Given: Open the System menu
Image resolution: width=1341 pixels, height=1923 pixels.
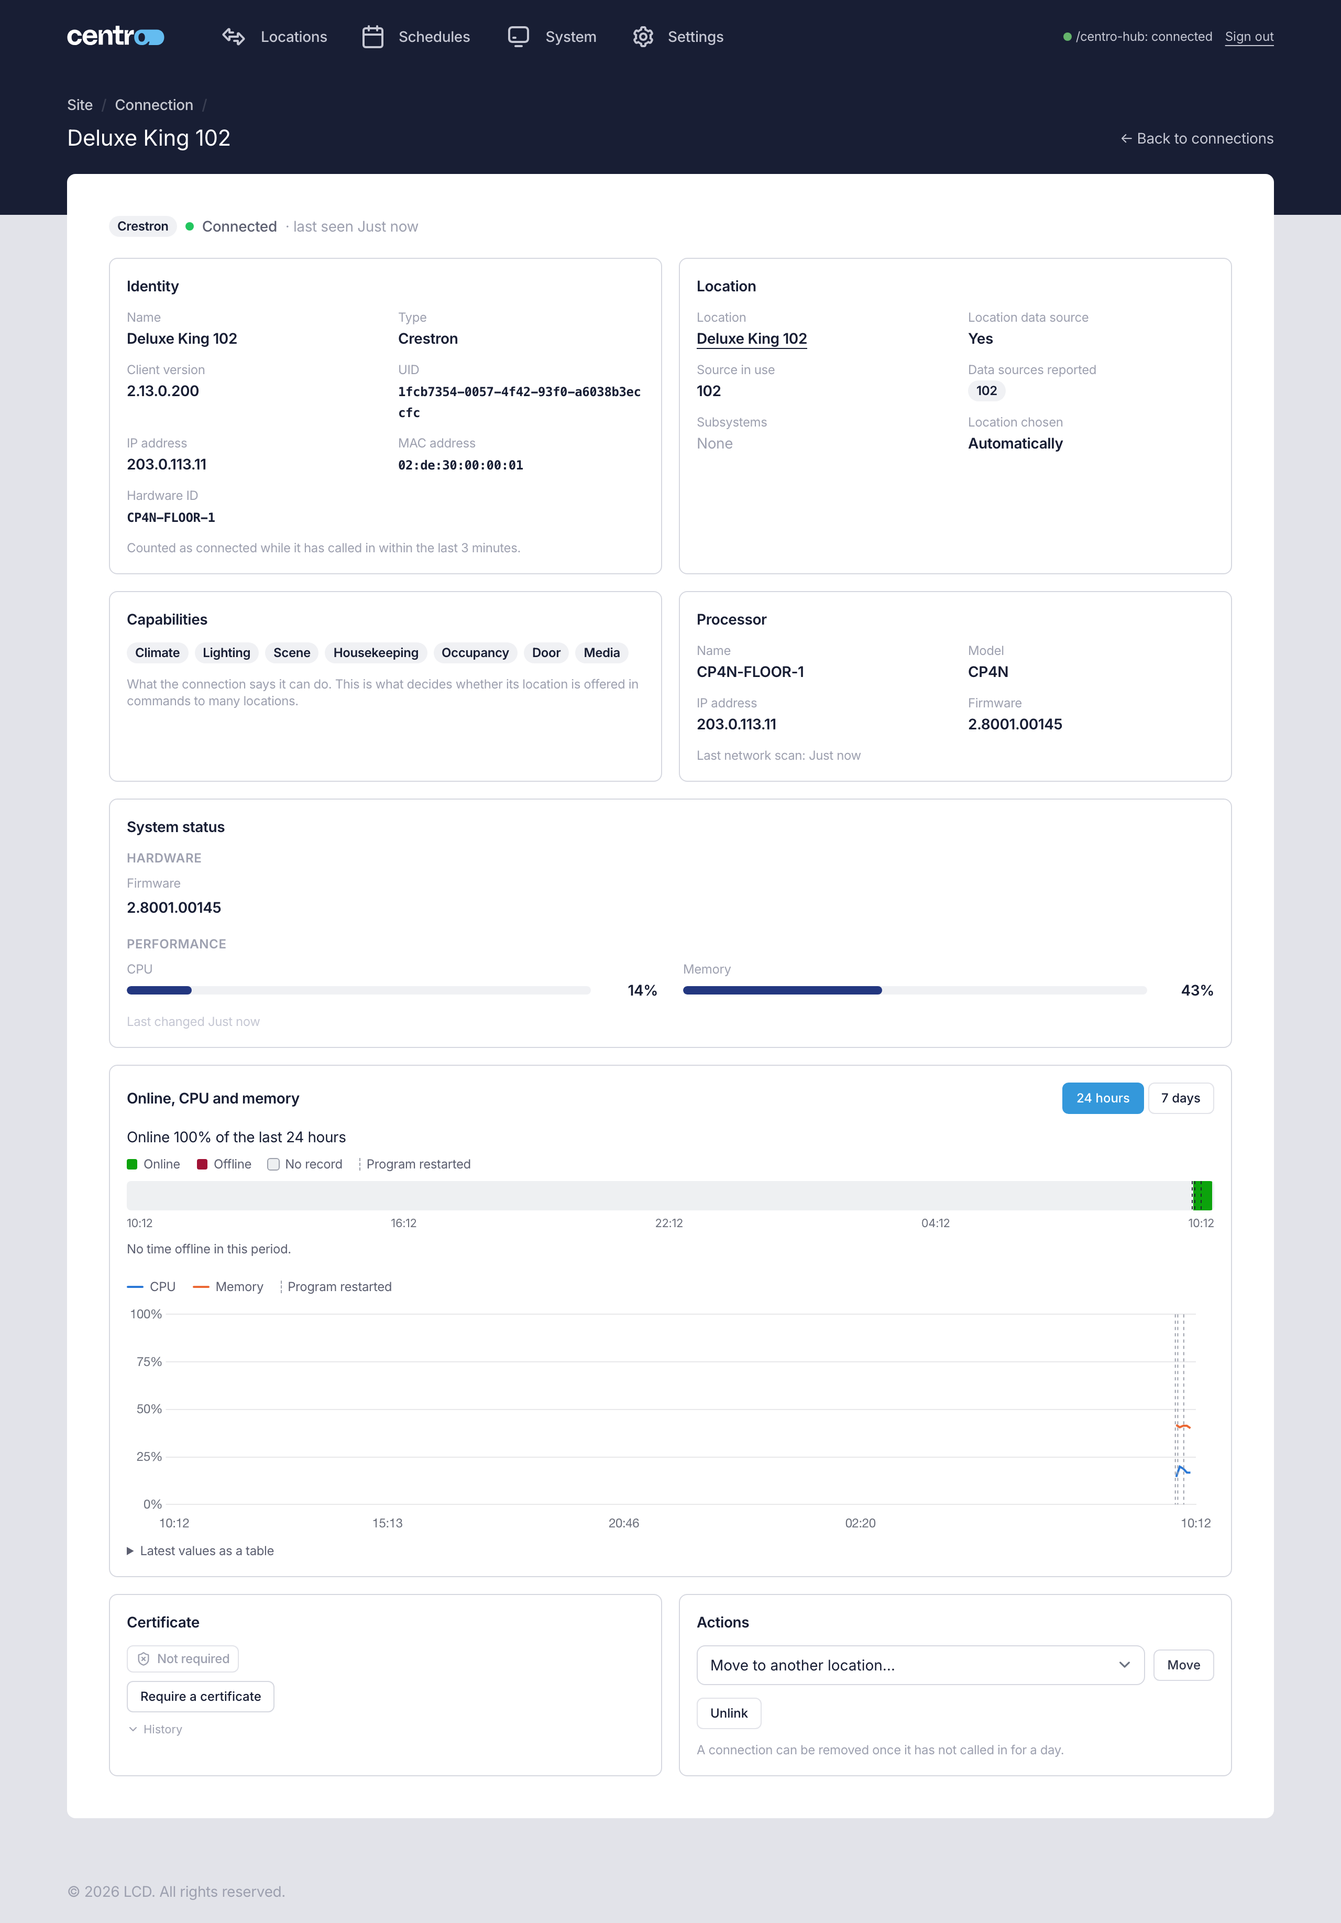Looking at the screenshot, I should click(x=553, y=37).
